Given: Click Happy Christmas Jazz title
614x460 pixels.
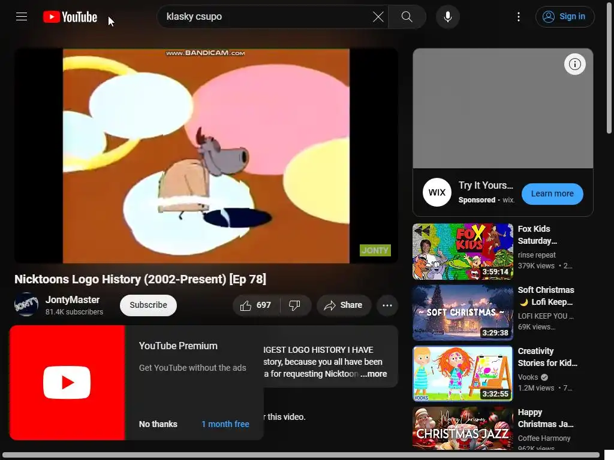Looking at the screenshot, I should 546,418.
